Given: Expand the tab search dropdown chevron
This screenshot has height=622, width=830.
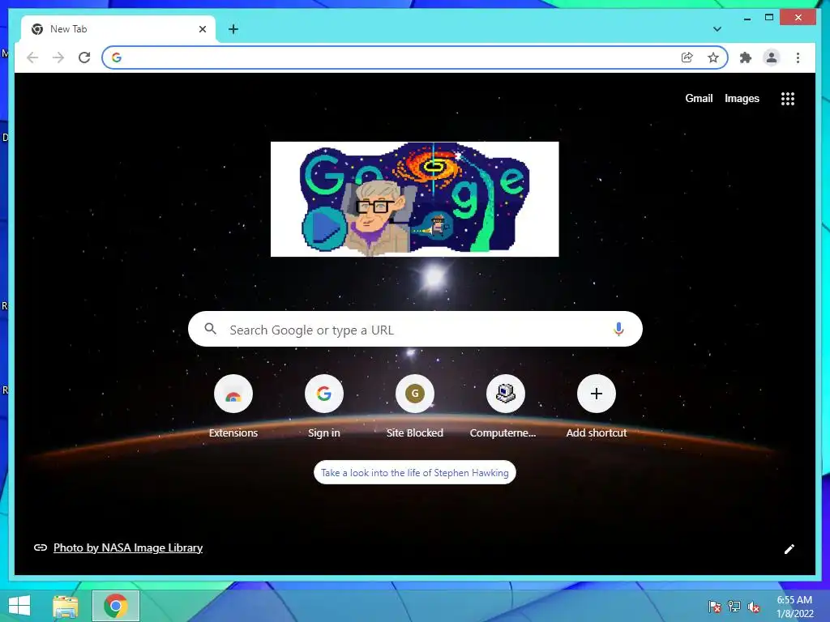Looking at the screenshot, I should click(717, 29).
